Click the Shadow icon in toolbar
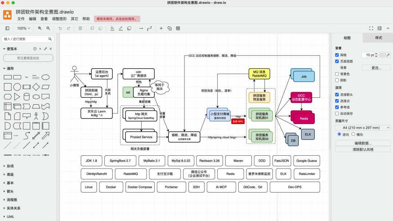 tap(129, 28)
